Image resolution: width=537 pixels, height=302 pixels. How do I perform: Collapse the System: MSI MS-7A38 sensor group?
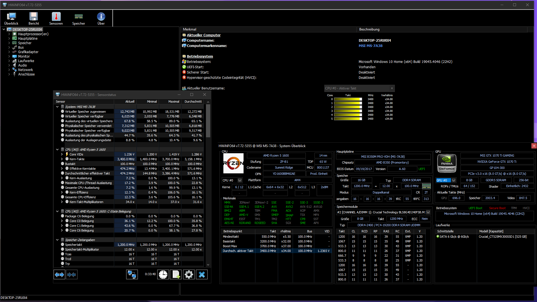pos(57,107)
